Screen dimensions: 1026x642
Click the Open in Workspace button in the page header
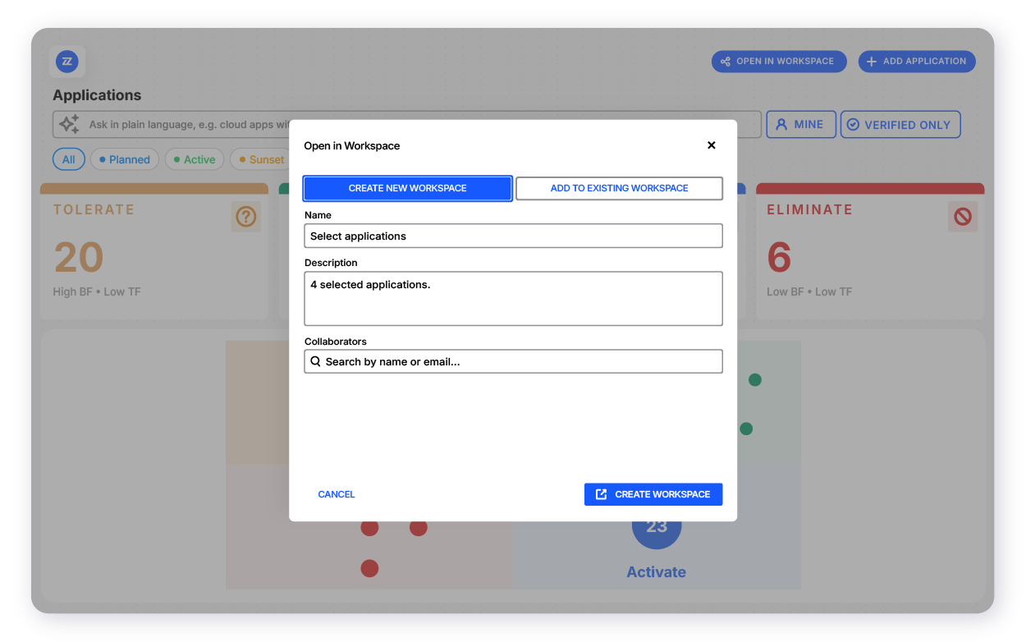(x=779, y=62)
